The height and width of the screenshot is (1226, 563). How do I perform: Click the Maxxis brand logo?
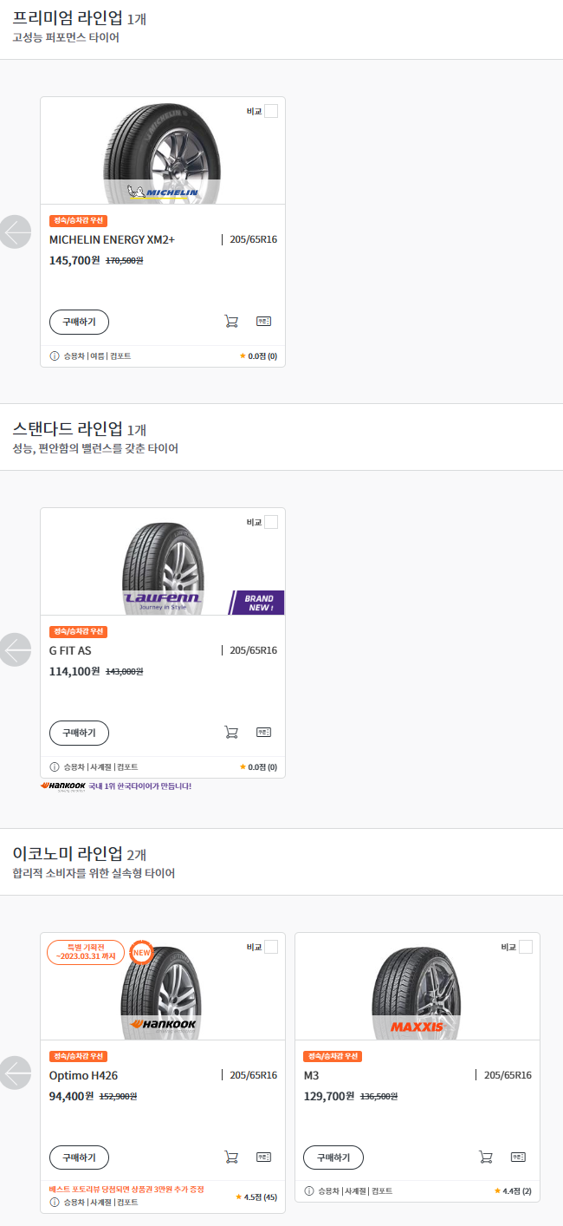[x=417, y=1027]
